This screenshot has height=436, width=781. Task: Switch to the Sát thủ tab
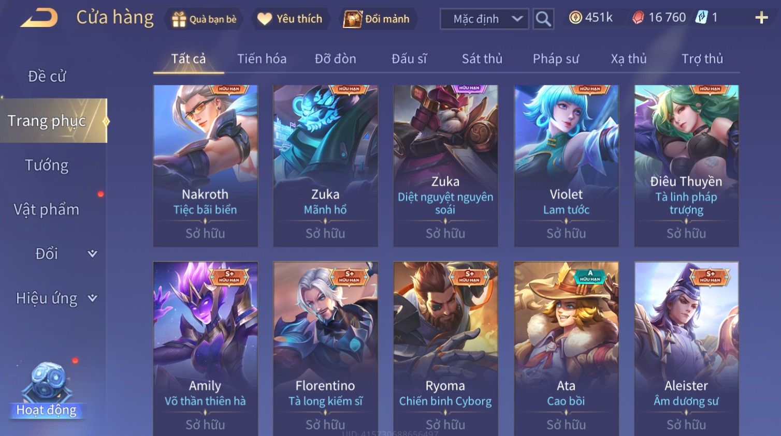tap(482, 58)
